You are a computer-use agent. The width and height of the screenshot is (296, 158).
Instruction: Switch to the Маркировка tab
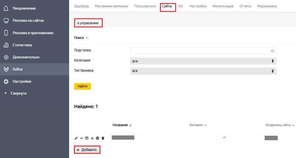click(x=267, y=6)
